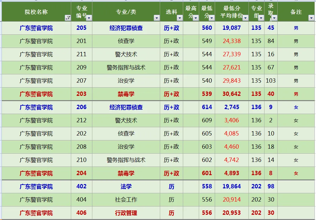This screenshot has width=316, height=220.
Task: Select the major code cell 201
Action: [x=81, y=41]
